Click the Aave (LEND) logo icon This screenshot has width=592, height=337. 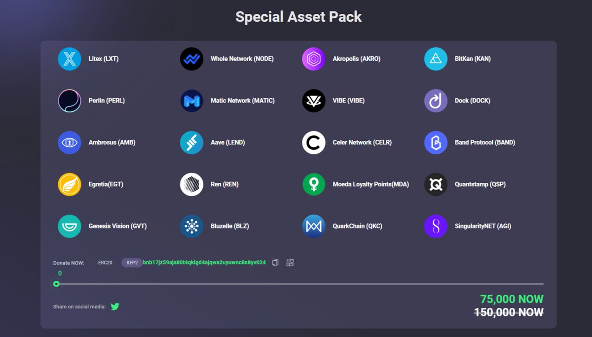[191, 142]
